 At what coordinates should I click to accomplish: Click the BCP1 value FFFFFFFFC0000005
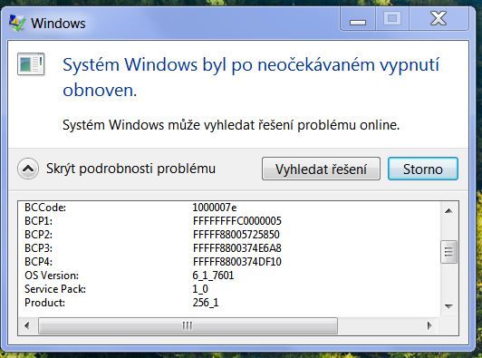[237, 221]
